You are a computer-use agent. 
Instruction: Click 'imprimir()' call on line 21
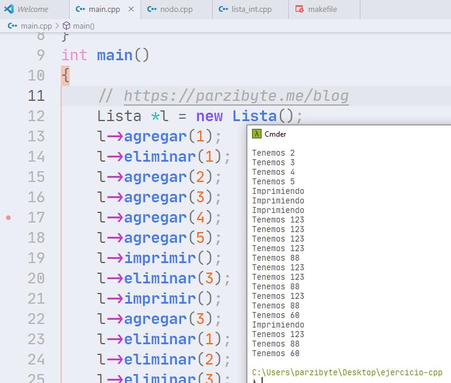pos(168,299)
